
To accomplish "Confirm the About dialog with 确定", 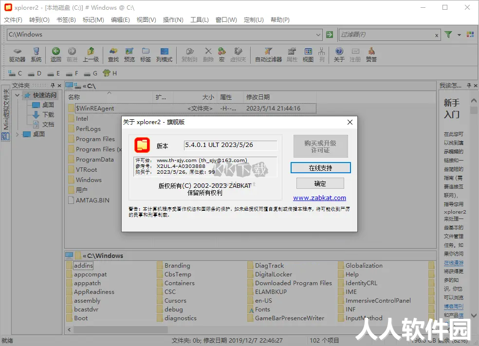I will (x=320, y=183).
